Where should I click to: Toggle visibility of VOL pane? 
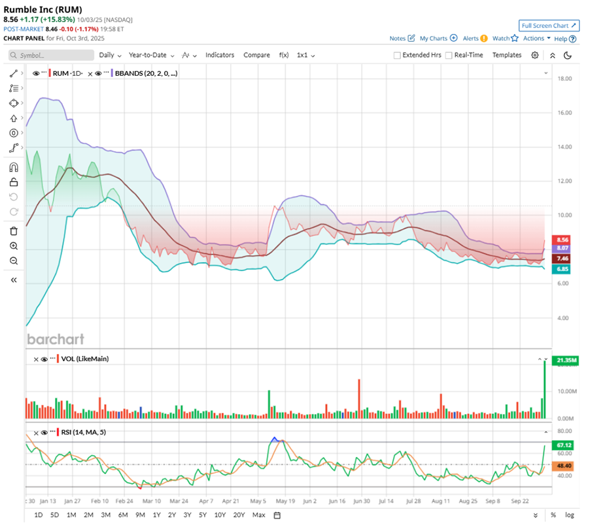[x=44, y=359]
